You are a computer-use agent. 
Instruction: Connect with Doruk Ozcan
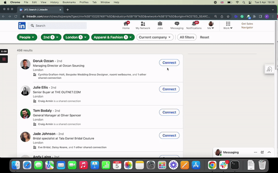point(169,63)
